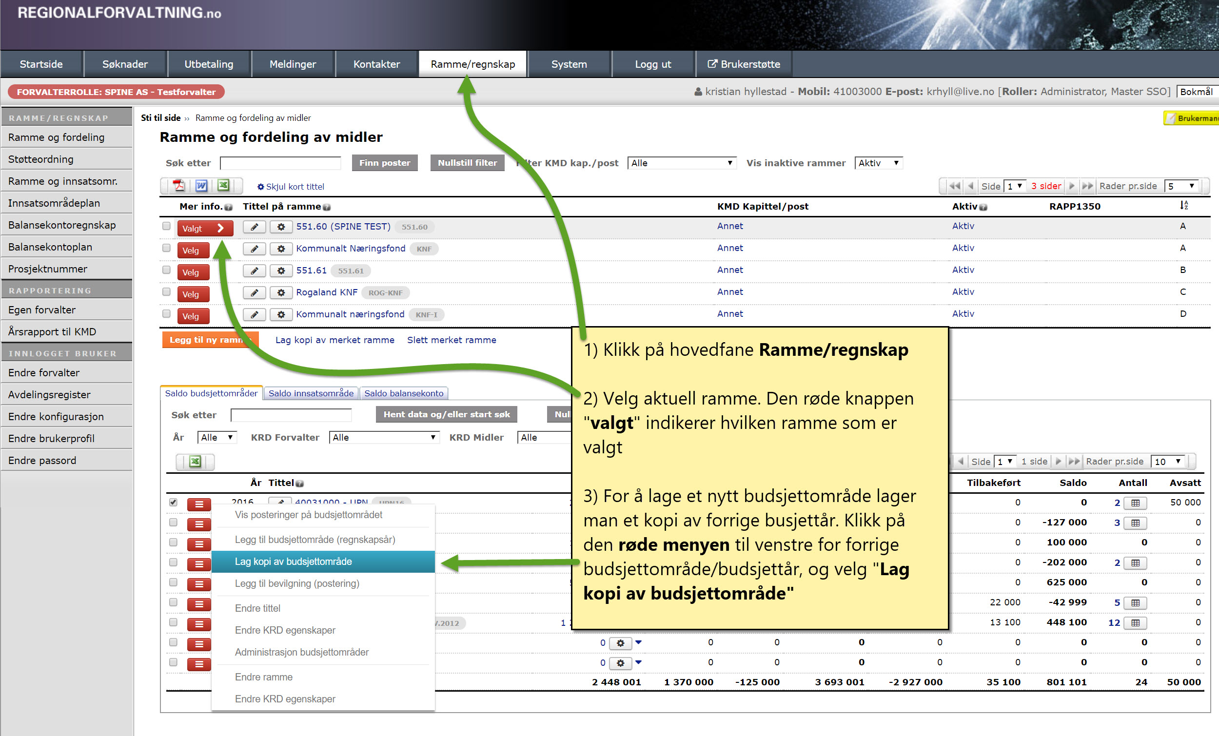The image size is (1219, 736).
Task: Open the Utbetaling main navigation tab
Action: point(209,64)
